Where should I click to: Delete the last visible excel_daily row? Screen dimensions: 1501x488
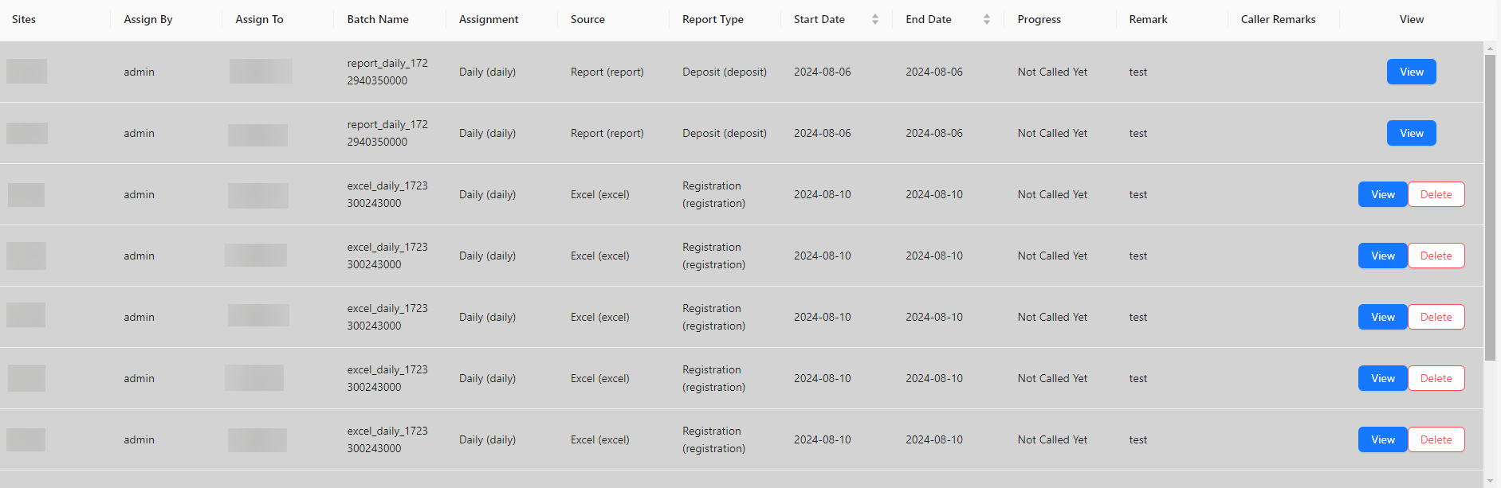click(x=1435, y=439)
